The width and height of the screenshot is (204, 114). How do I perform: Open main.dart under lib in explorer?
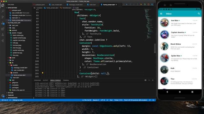point(16,78)
